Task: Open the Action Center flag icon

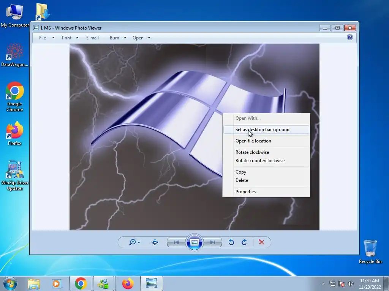Action: tap(342, 284)
